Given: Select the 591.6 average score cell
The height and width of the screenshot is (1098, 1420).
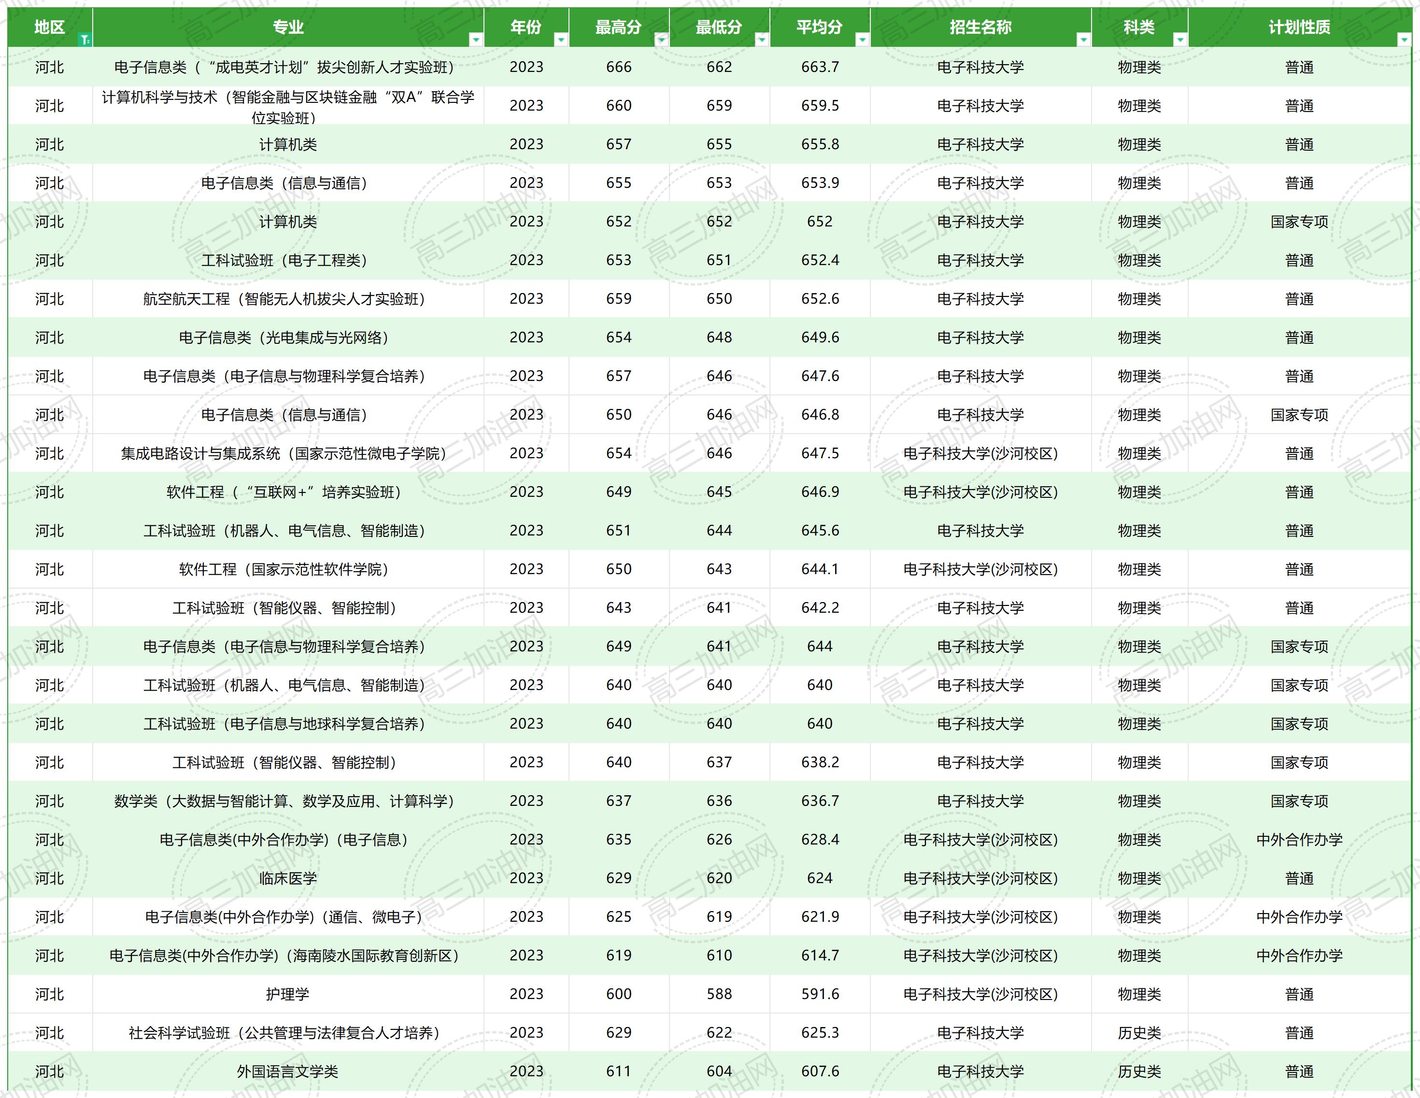Looking at the screenshot, I should pos(820,994).
